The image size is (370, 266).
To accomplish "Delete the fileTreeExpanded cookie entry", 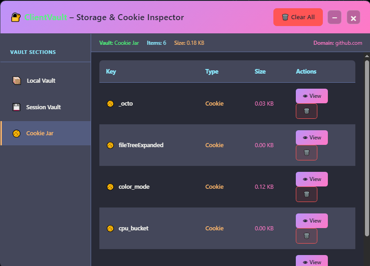I will pos(306,153).
